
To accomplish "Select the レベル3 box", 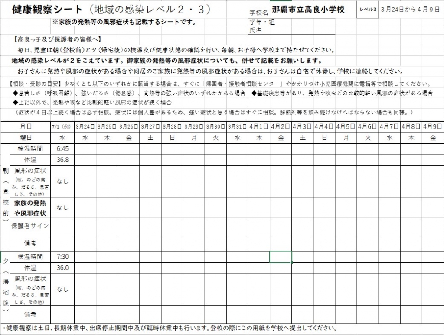I will pyautogui.click(x=368, y=10).
